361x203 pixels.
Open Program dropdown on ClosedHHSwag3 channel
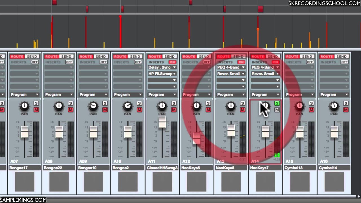point(162,94)
